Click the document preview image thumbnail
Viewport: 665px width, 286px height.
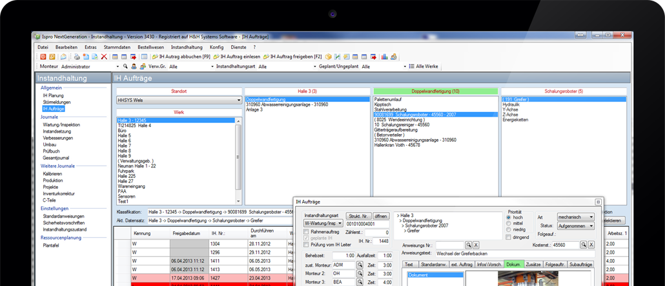tap(528, 278)
